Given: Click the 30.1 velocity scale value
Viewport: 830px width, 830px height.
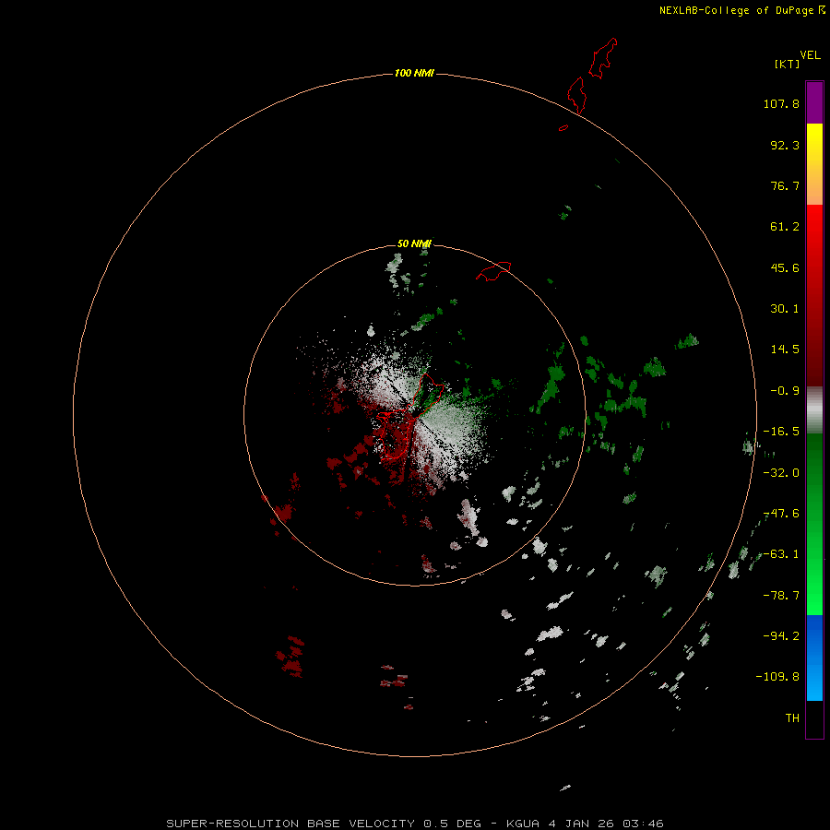Looking at the screenshot, I should tap(785, 309).
